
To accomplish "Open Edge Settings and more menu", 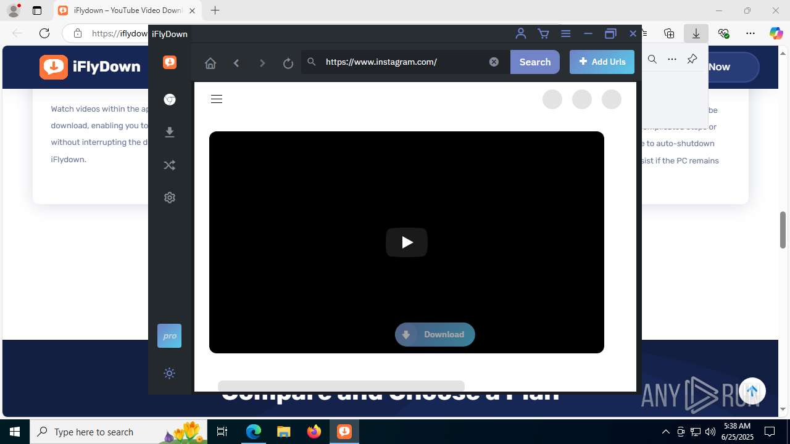I will tap(750, 33).
